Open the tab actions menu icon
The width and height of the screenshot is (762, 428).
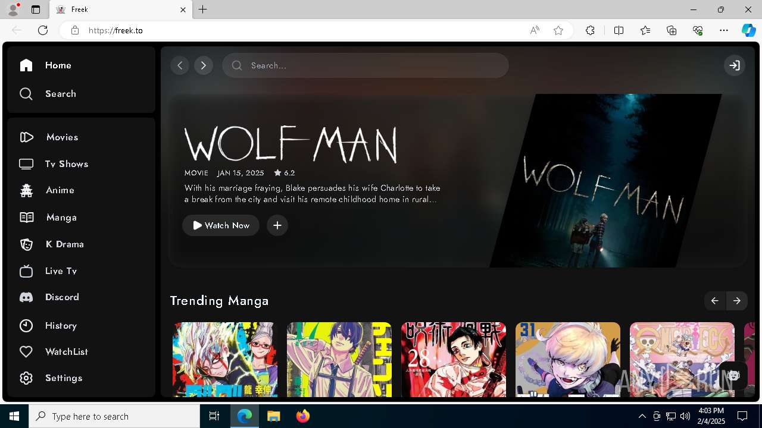(36, 10)
